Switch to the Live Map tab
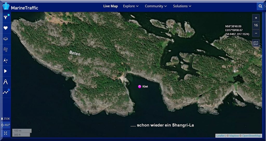 tap(110, 6)
